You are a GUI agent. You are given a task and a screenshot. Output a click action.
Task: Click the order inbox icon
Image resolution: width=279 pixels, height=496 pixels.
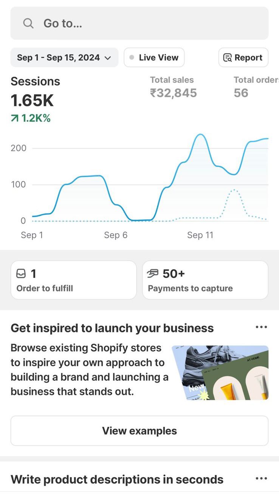[22, 274]
